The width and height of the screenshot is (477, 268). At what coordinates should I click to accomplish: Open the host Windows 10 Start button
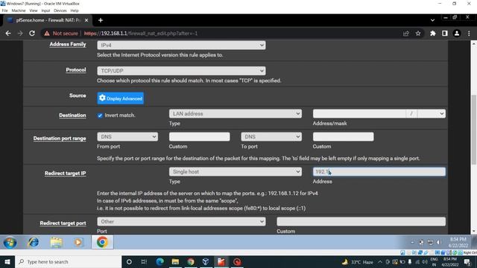pos(7,261)
